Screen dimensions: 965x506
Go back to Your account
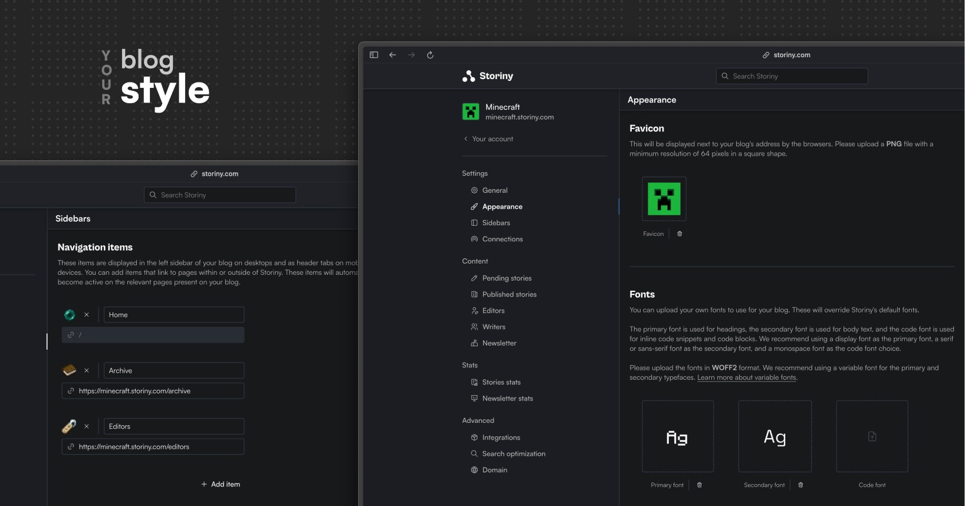[488, 139]
